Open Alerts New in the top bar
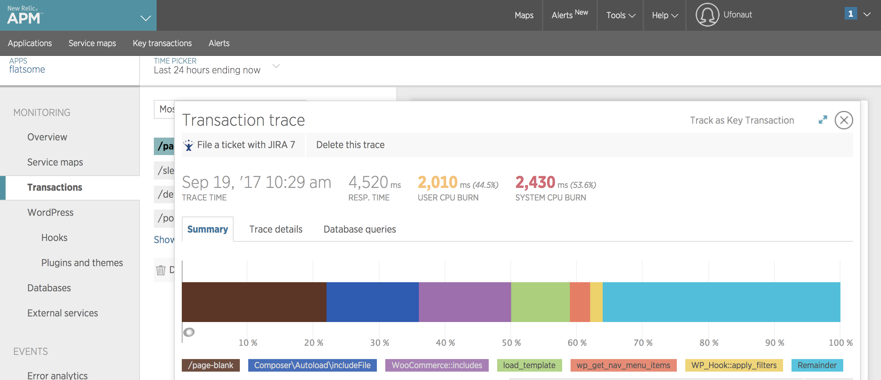The width and height of the screenshot is (881, 380). (570, 14)
